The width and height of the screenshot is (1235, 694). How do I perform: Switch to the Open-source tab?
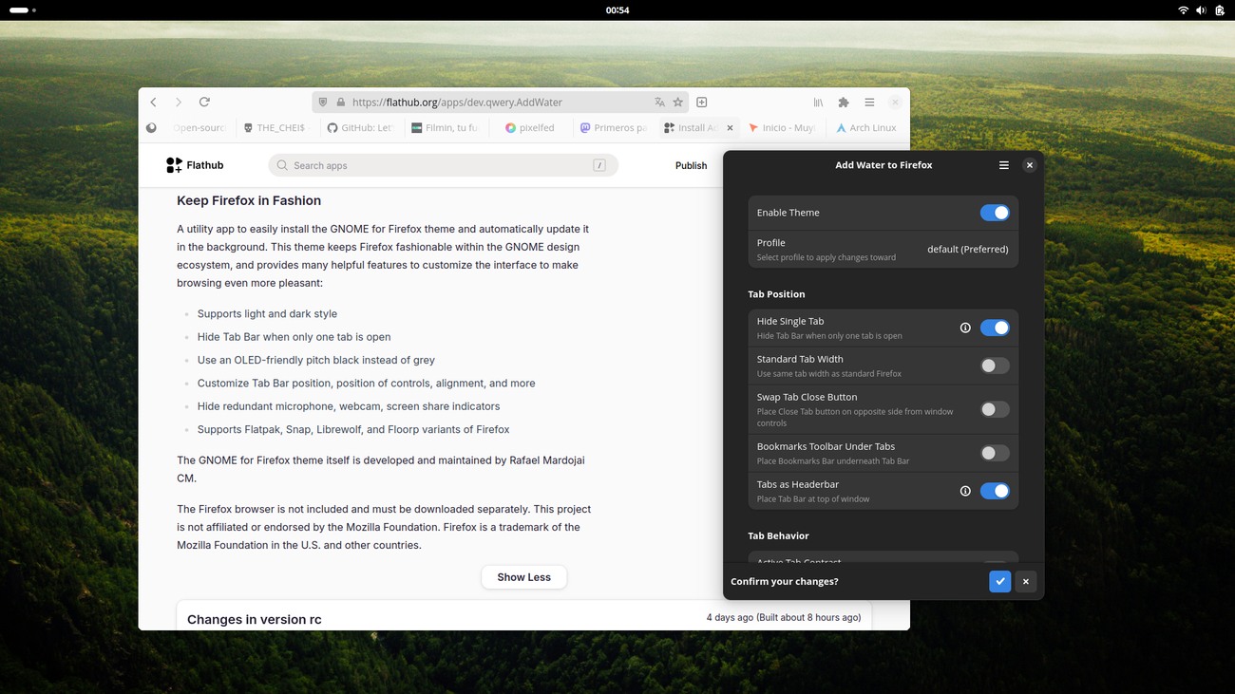coord(199,128)
